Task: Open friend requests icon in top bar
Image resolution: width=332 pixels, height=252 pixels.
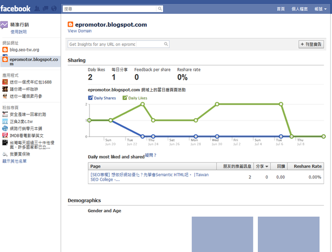Action: pos(37,9)
